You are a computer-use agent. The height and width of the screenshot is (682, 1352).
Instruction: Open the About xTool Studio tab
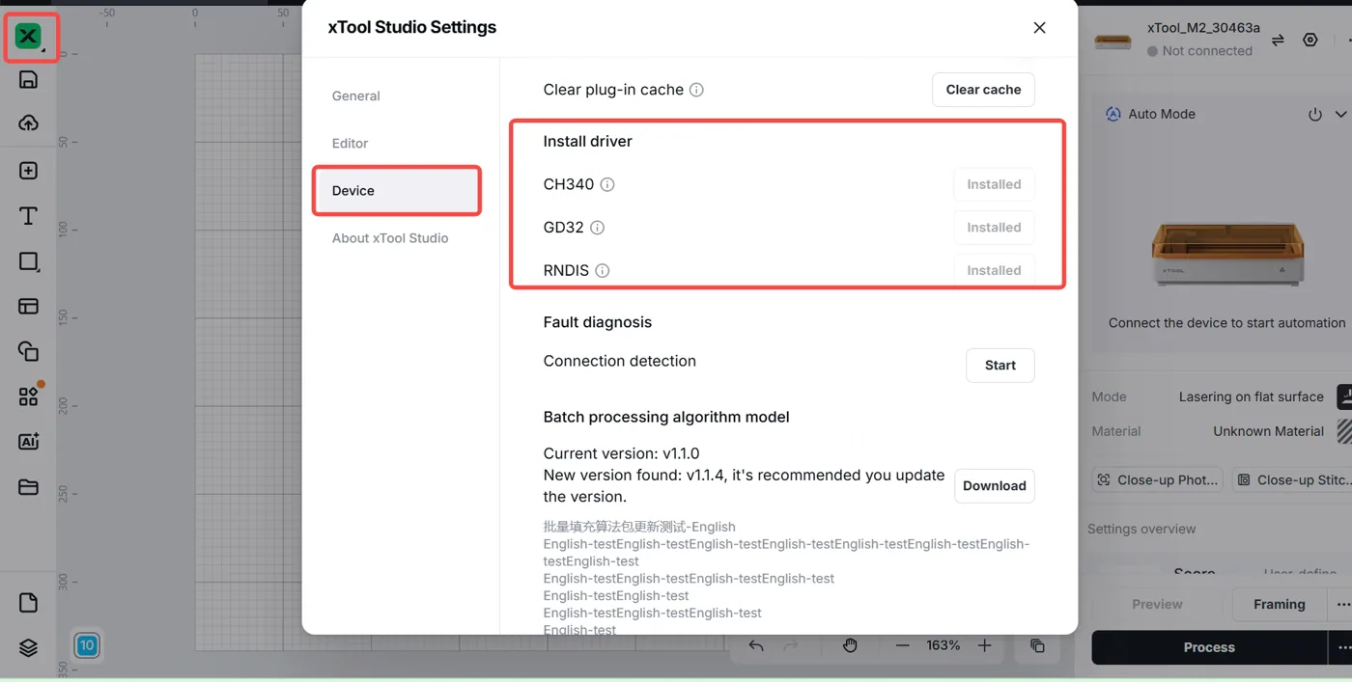[x=390, y=238]
